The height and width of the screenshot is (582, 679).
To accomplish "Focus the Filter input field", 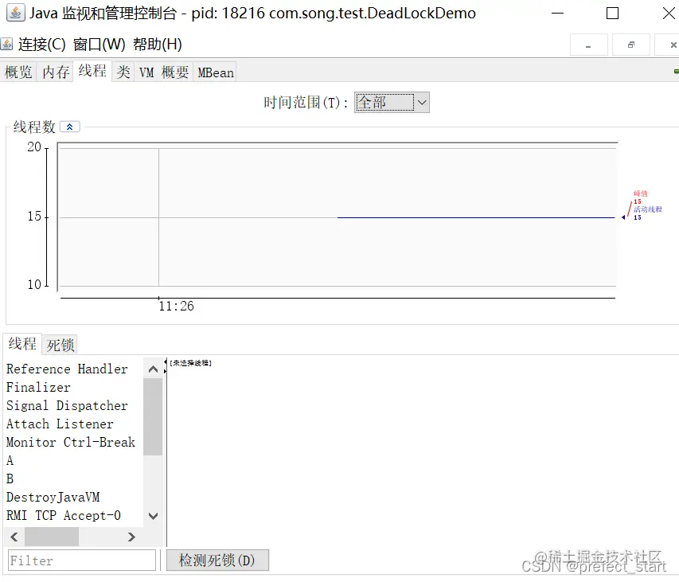I will 82,561.
